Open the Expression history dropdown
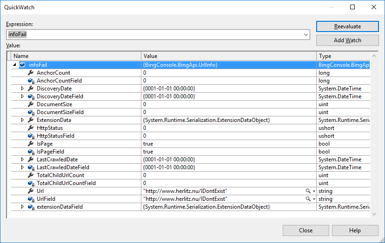 (306, 34)
